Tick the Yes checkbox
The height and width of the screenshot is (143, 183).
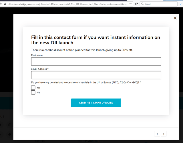[x=33, y=88]
